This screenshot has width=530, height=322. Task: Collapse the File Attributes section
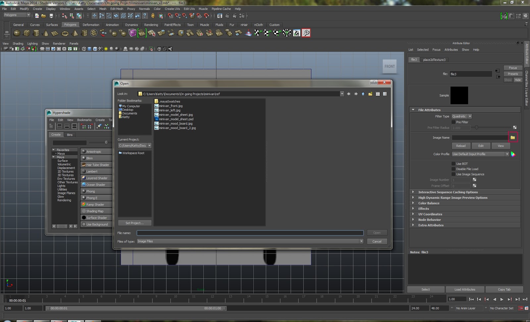(x=413, y=110)
